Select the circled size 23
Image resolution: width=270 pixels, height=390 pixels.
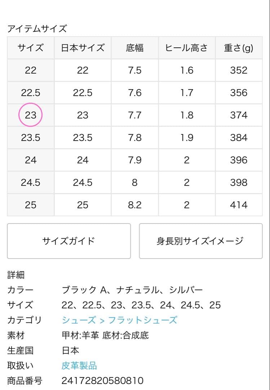click(x=31, y=115)
